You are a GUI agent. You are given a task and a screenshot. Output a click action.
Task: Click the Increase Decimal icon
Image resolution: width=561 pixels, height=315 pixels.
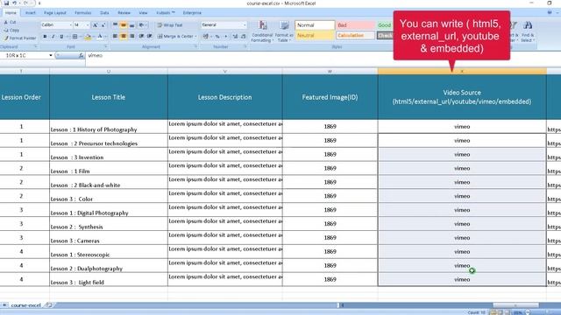point(235,36)
